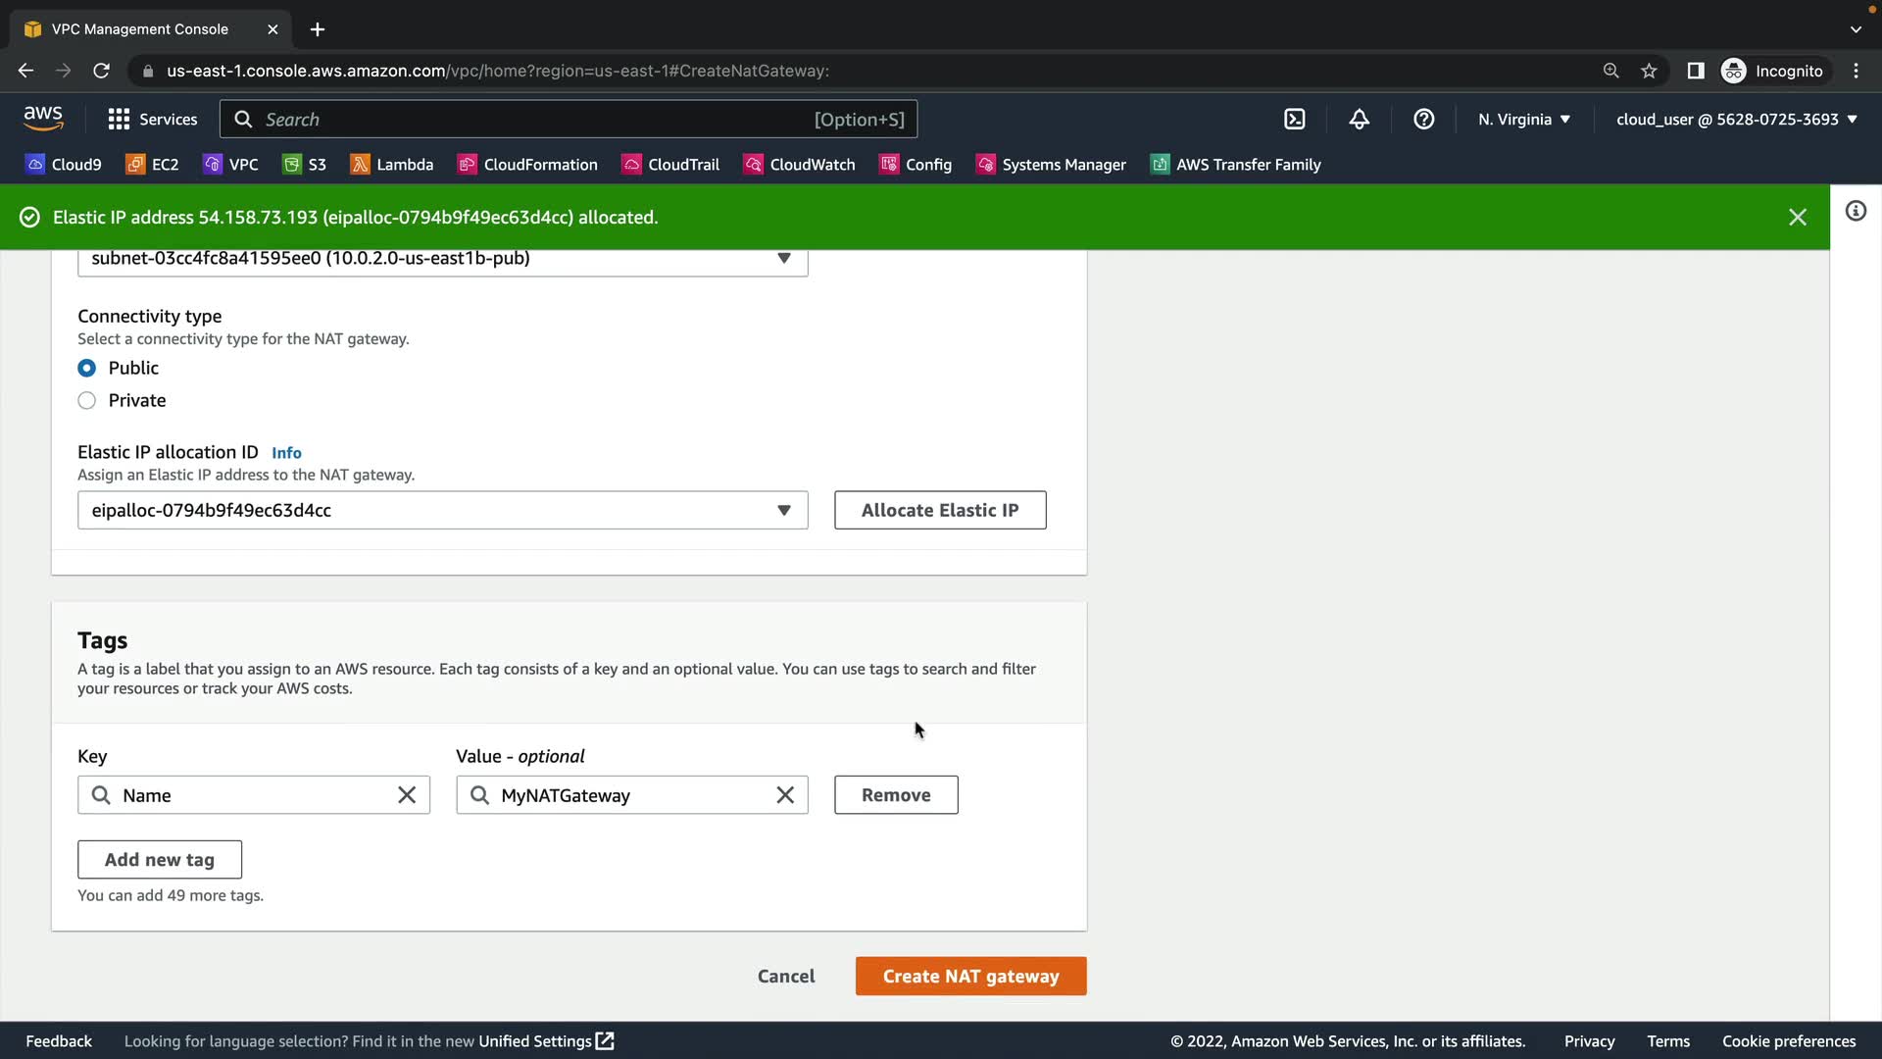This screenshot has width=1882, height=1059.
Task: Open the Services grid menu
Action: (x=152, y=120)
